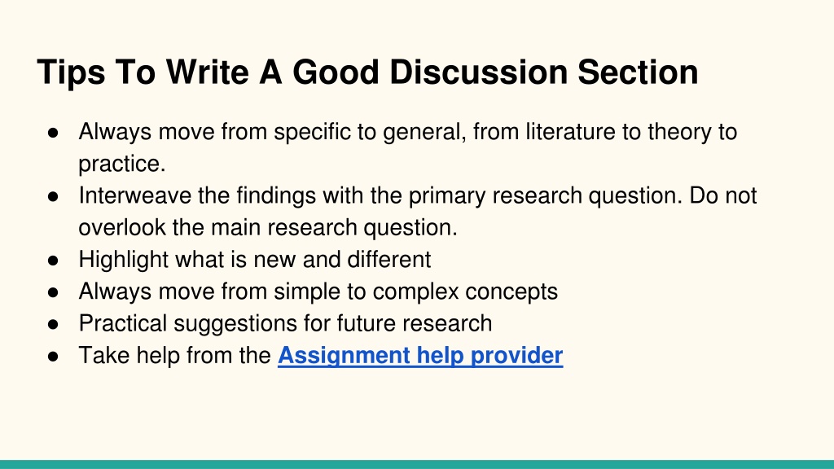
Task: Select the word "Discussion" in the heading
Action: pyautogui.click(x=478, y=72)
